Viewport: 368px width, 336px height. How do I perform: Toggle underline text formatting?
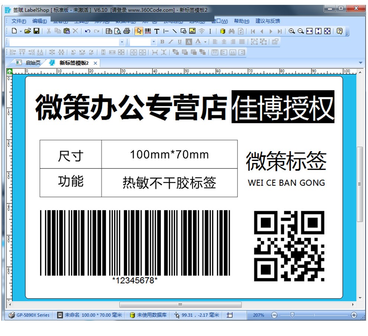[x=180, y=42]
